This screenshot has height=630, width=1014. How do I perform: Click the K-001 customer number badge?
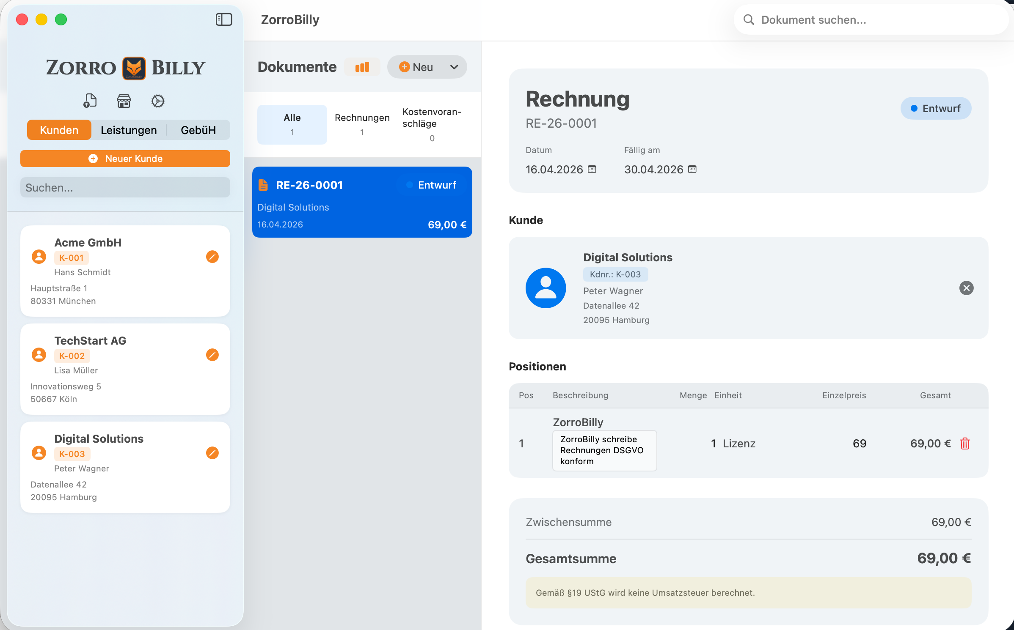(x=72, y=258)
